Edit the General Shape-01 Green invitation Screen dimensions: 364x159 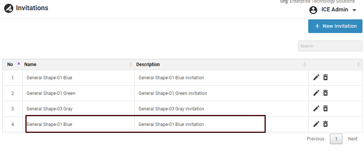pyautogui.click(x=316, y=93)
